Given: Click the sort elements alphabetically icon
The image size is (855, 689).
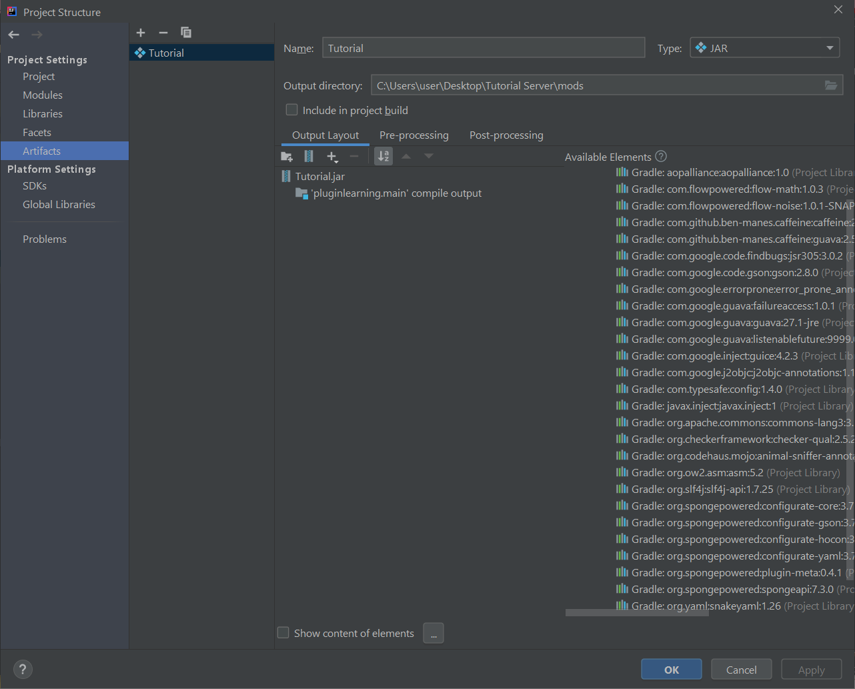Looking at the screenshot, I should [x=383, y=156].
